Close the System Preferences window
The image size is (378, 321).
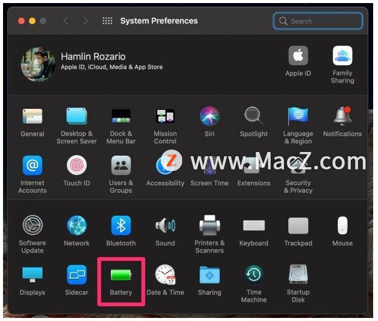tap(21, 21)
